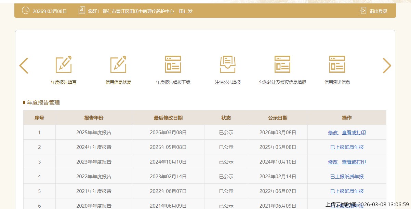The height and width of the screenshot is (209, 411).
Task: Show more functions with the right chevron
Action: (387, 66)
